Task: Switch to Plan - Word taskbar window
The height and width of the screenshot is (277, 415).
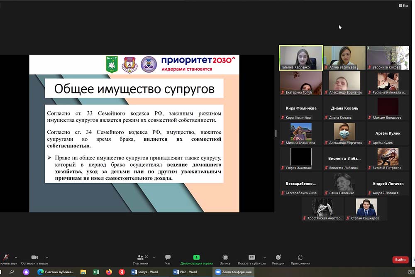Action: point(186,272)
